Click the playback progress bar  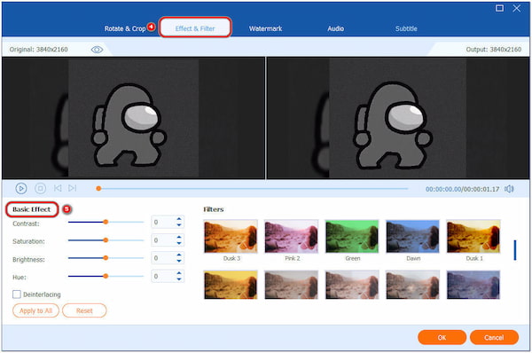click(253, 188)
